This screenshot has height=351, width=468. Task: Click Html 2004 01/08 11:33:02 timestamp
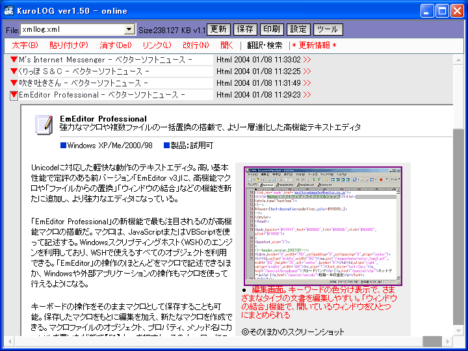pos(259,60)
